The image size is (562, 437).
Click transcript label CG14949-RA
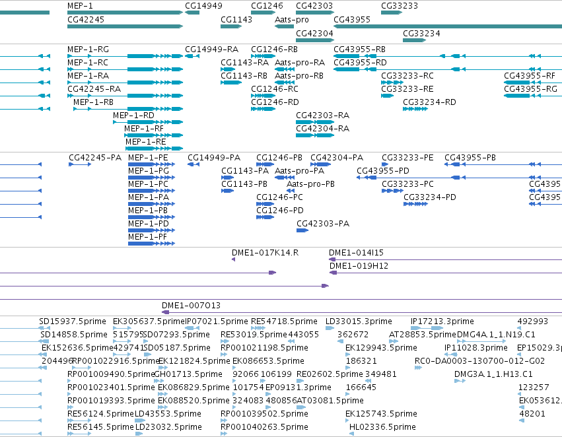click(212, 50)
